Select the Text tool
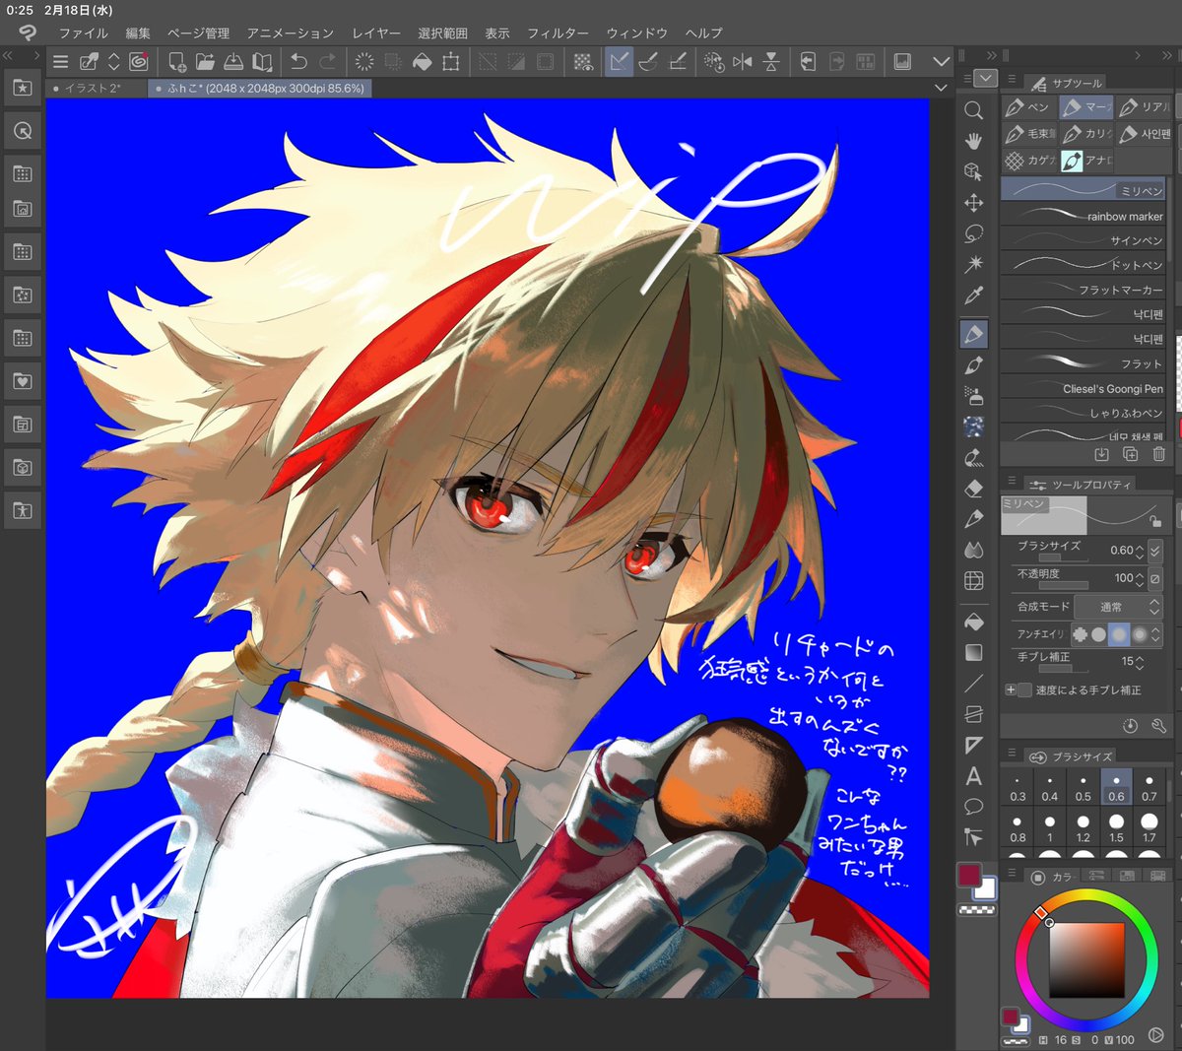The width and height of the screenshot is (1182, 1051). click(x=973, y=777)
